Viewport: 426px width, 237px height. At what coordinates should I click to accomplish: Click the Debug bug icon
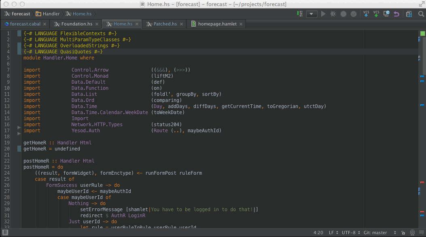coord(333,14)
